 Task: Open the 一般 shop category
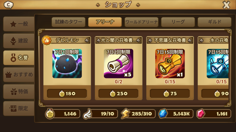pyautogui.click(x=19, y=24)
